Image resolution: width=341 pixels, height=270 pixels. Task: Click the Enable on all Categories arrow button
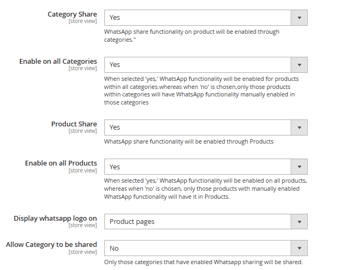pyautogui.click(x=299, y=65)
